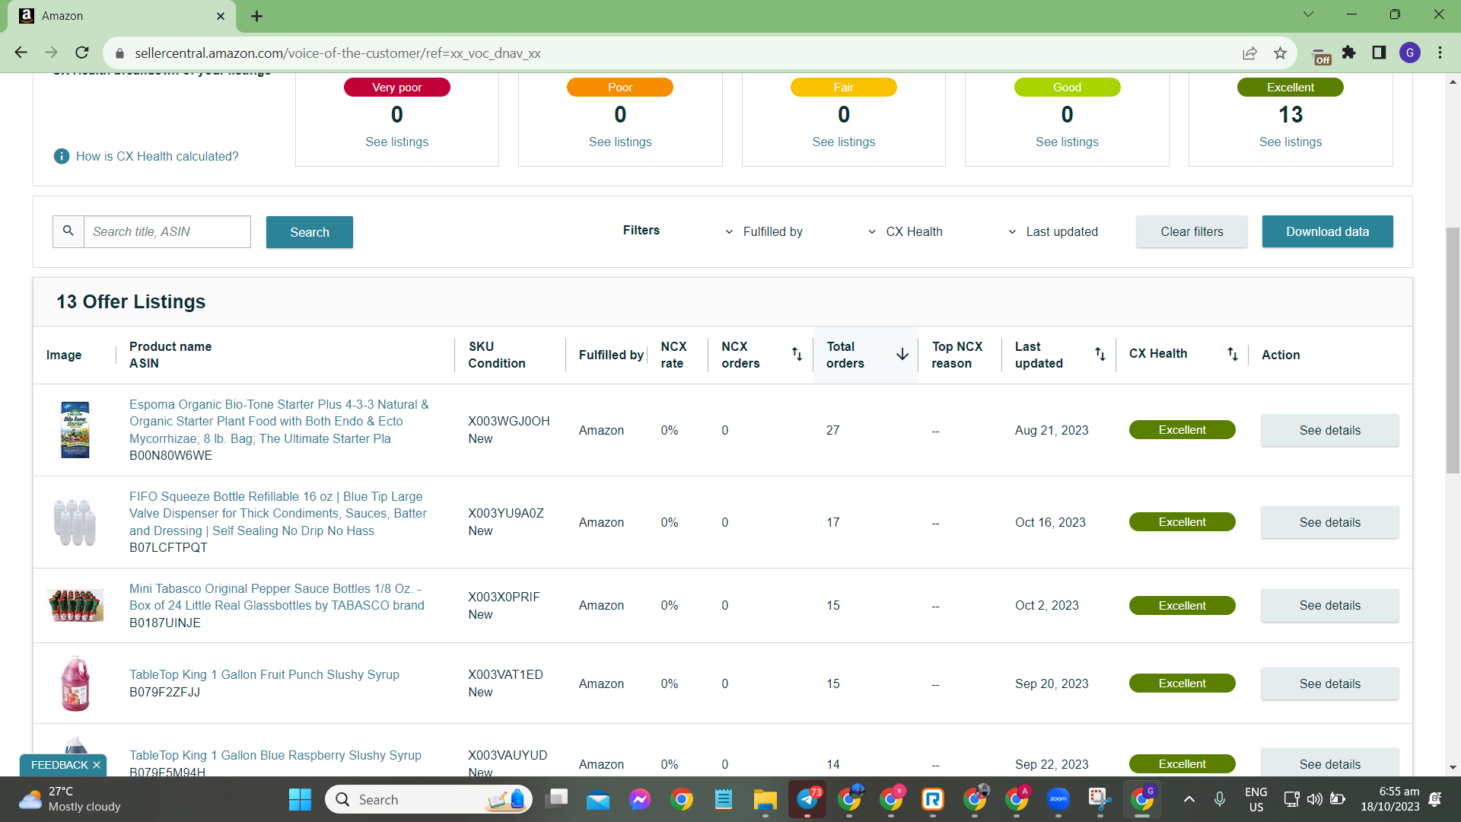See details for Mini Tabasco listing

point(1330,605)
